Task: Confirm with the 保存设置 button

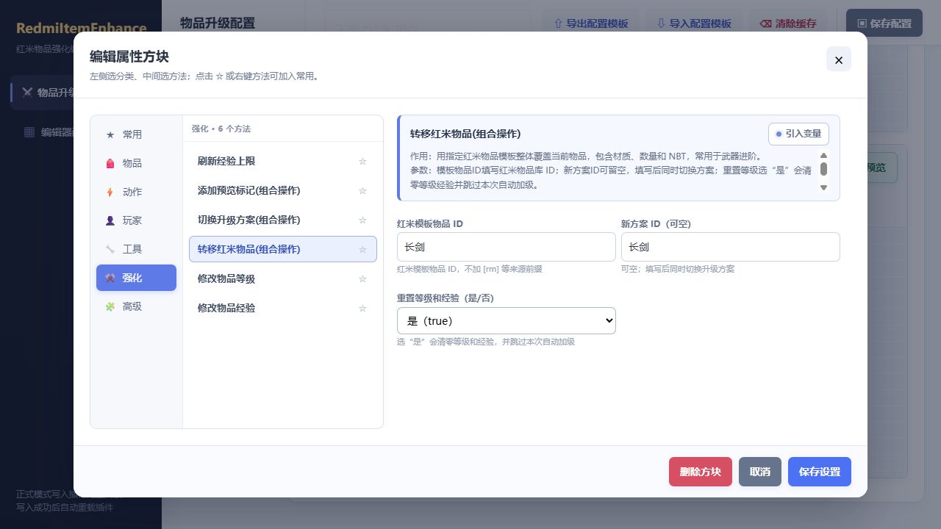Action: [820, 472]
